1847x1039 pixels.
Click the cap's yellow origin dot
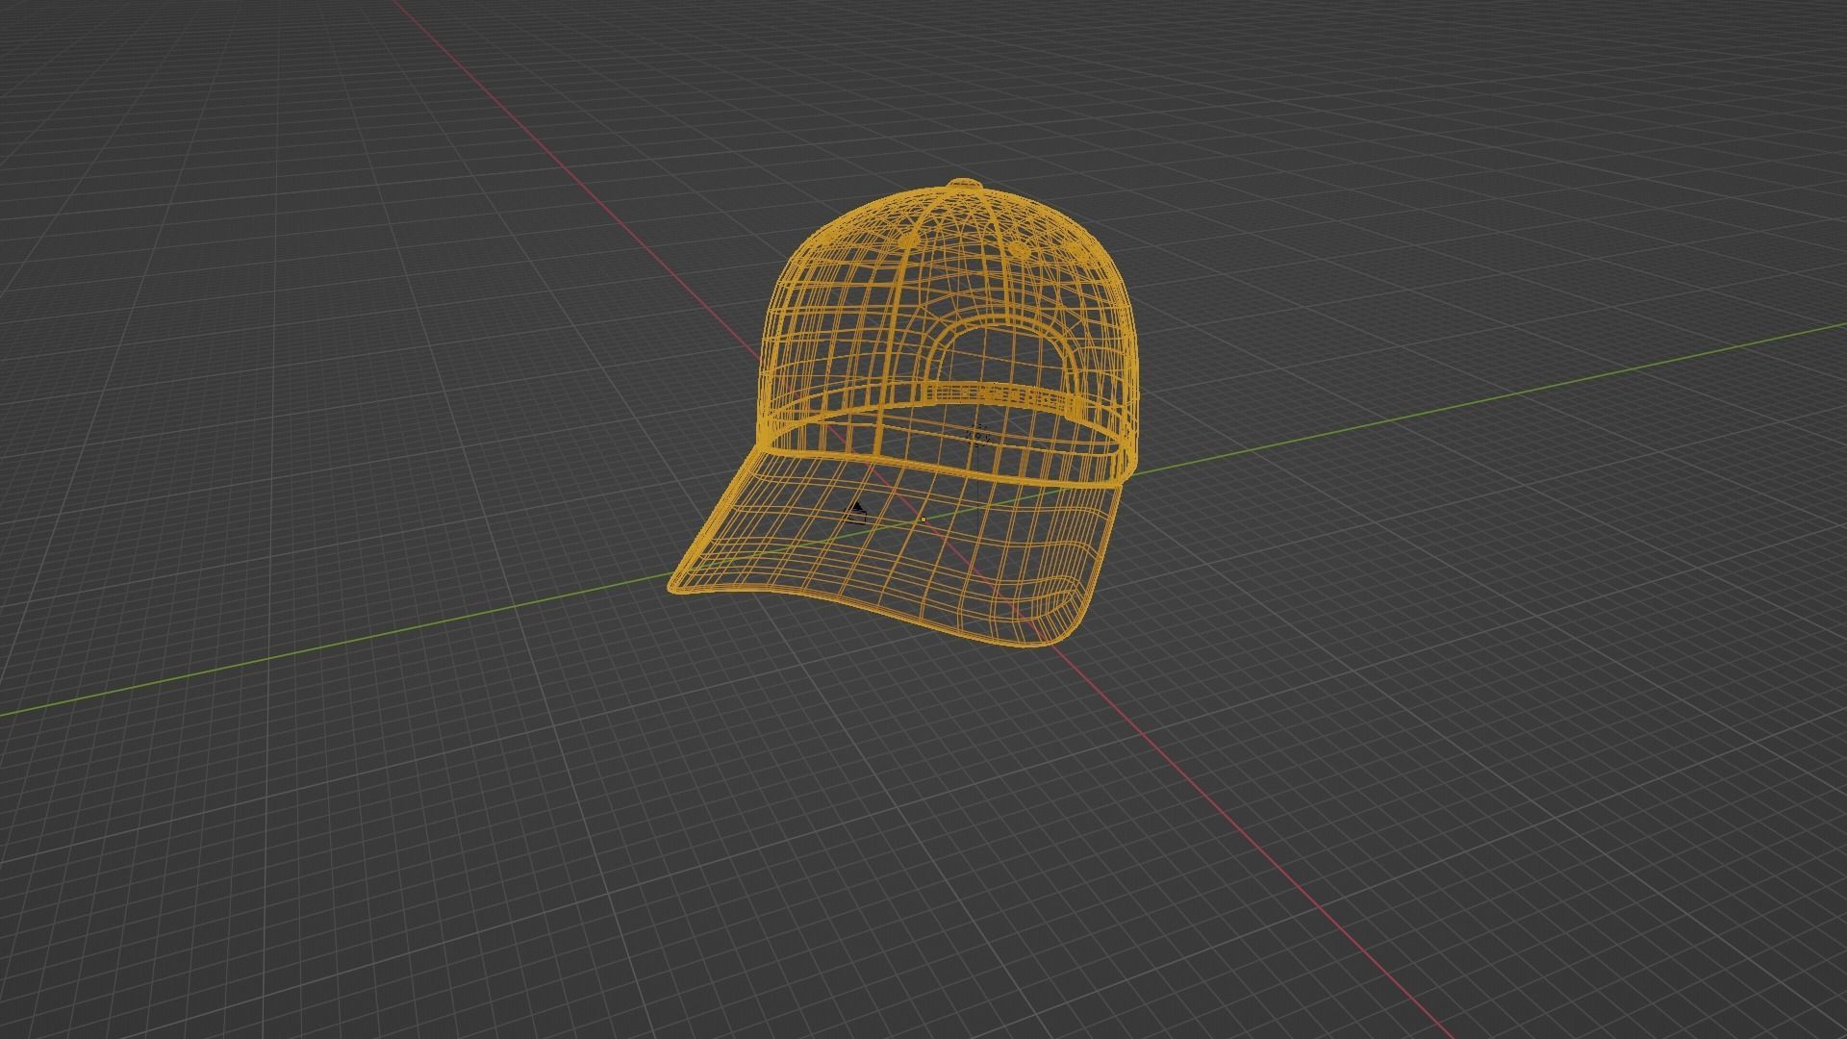[923, 519]
